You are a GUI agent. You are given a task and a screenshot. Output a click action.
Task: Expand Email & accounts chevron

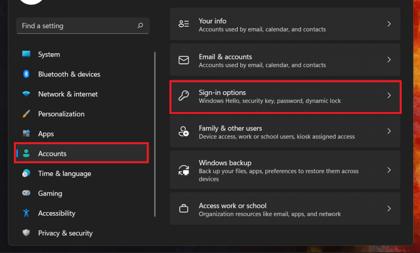click(389, 60)
